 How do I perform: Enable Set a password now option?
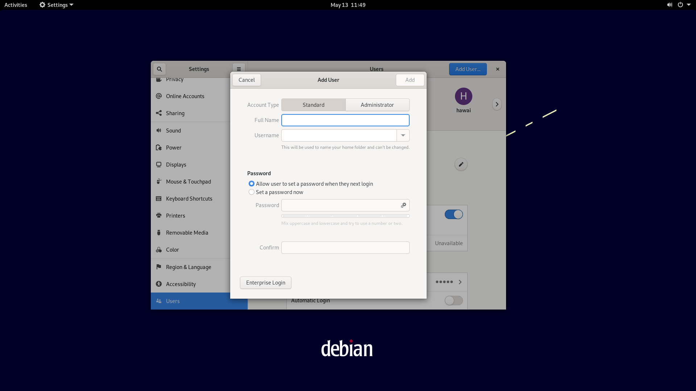(x=252, y=192)
